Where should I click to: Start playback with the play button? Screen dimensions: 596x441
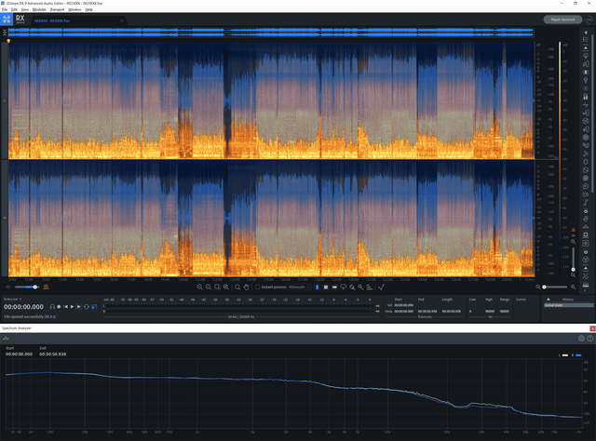[x=73, y=306]
